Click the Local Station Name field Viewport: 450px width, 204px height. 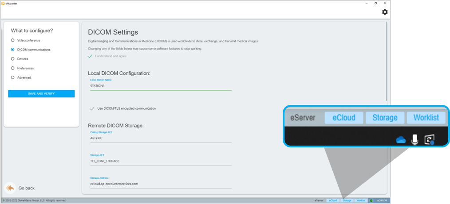click(x=160, y=86)
